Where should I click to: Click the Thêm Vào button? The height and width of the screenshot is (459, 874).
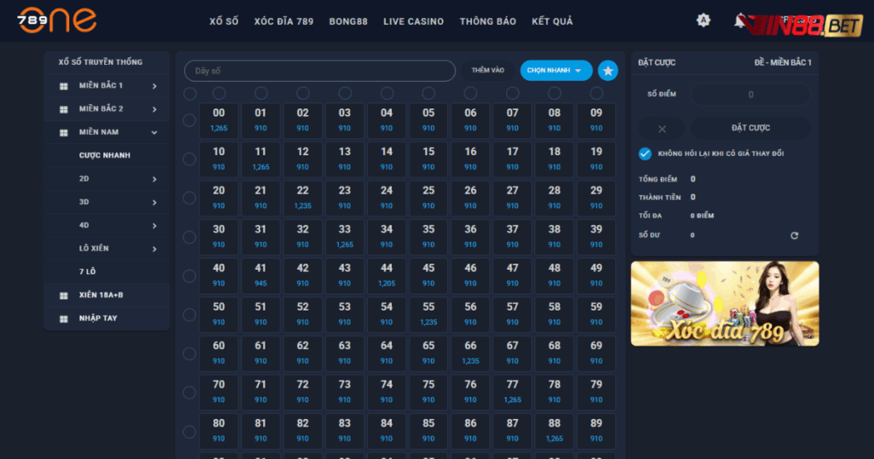click(487, 71)
